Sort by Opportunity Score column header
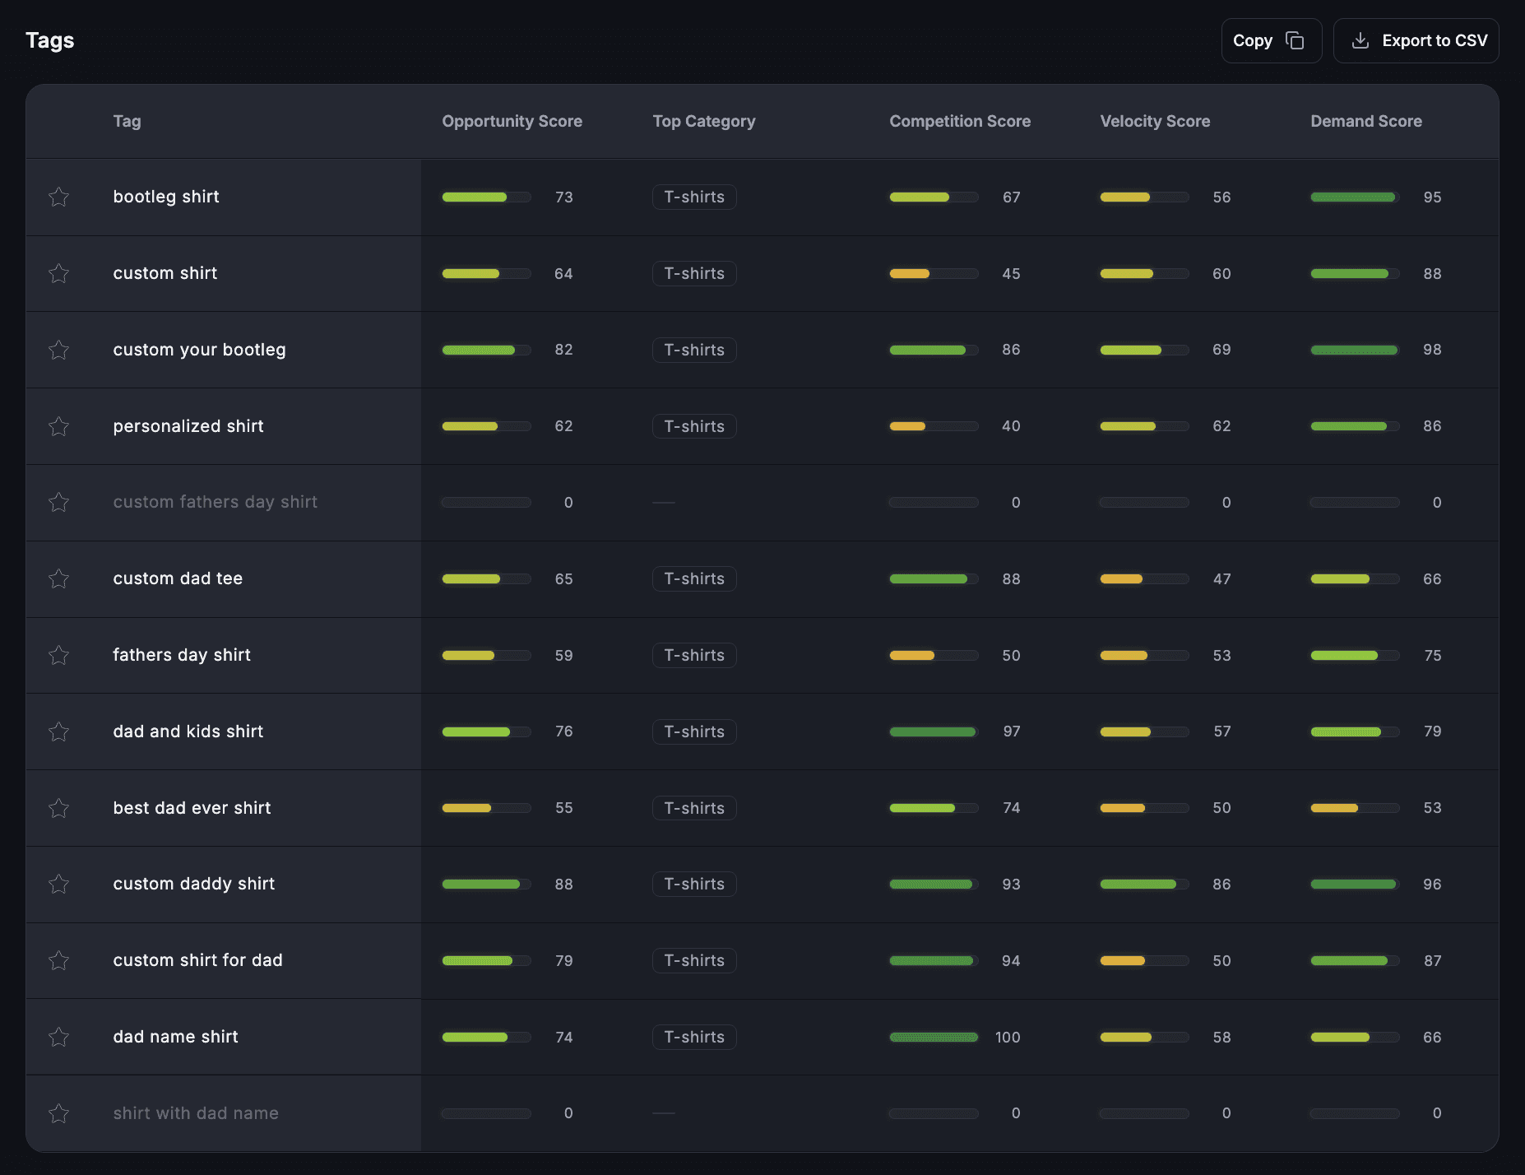 512,121
